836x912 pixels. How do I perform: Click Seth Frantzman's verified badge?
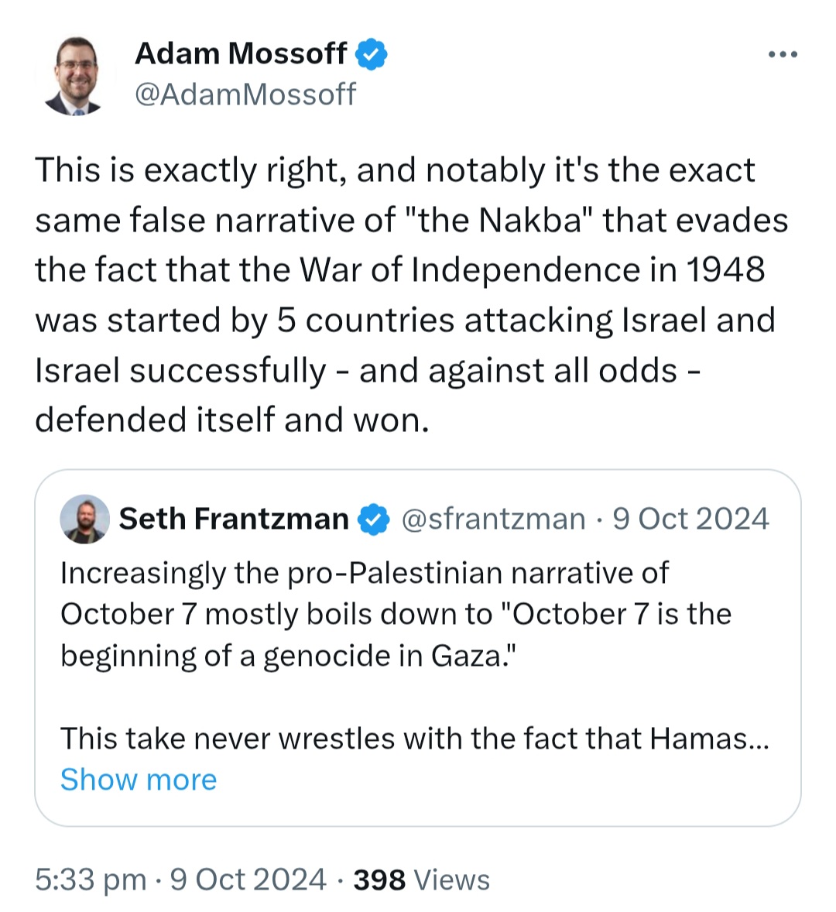(374, 519)
